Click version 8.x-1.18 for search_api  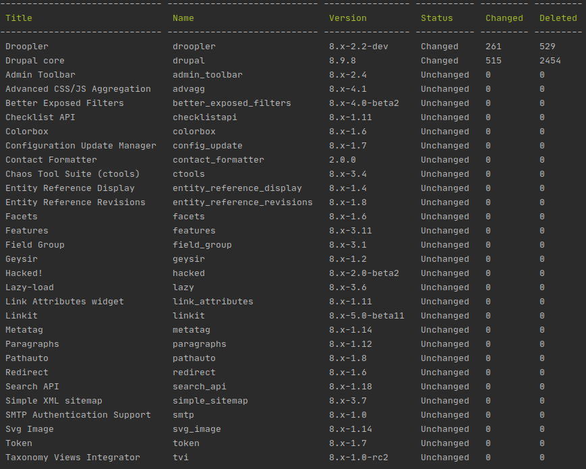pyautogui.click(x=351, y=387)
